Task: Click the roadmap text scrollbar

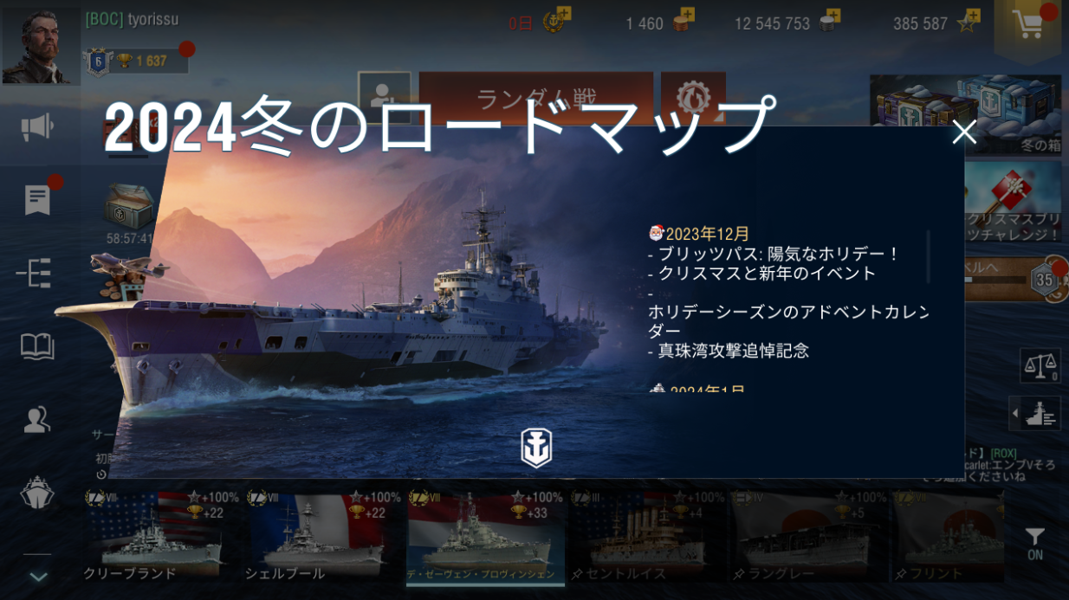Action: [929, 257]
